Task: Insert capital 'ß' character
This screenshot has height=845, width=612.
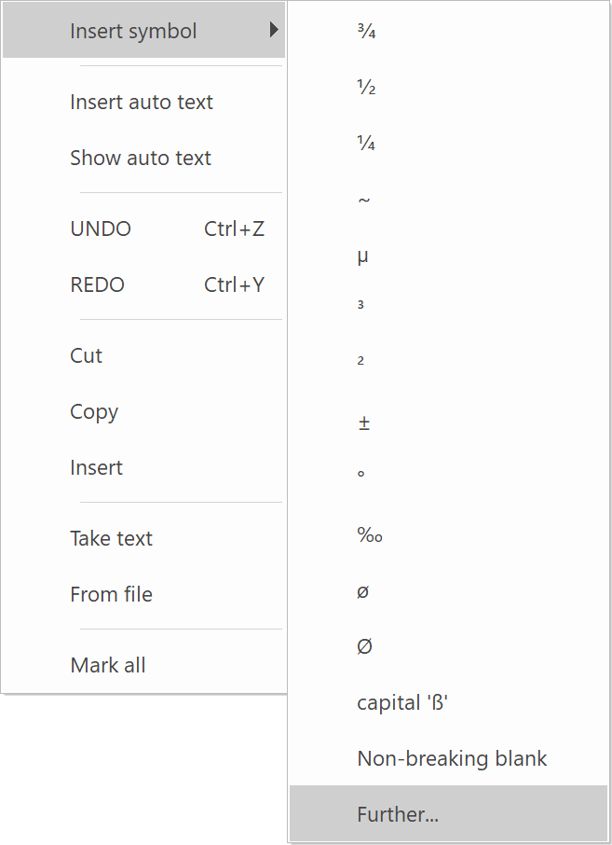Action: click(x=402, y=703)
